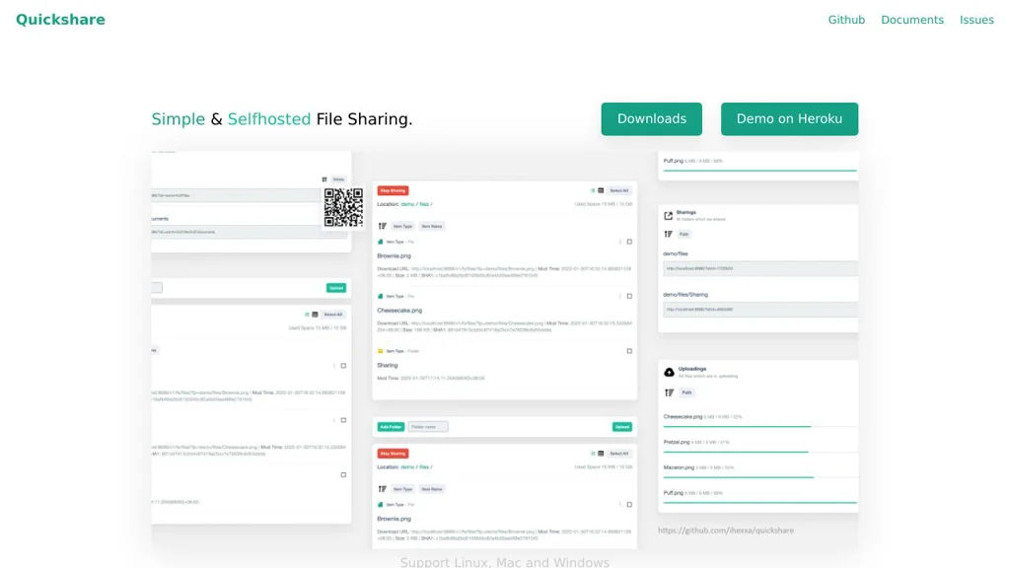Click the 'Uploadings' panel title
Image resolution: width=1010 pixels, height=568 pixels.
(691, 369)
